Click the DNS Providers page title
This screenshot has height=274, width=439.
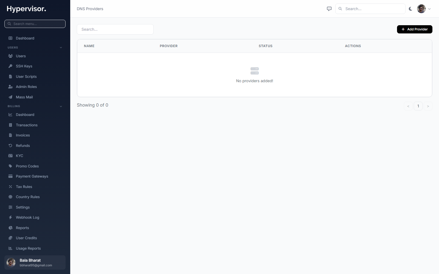(90, 9)
